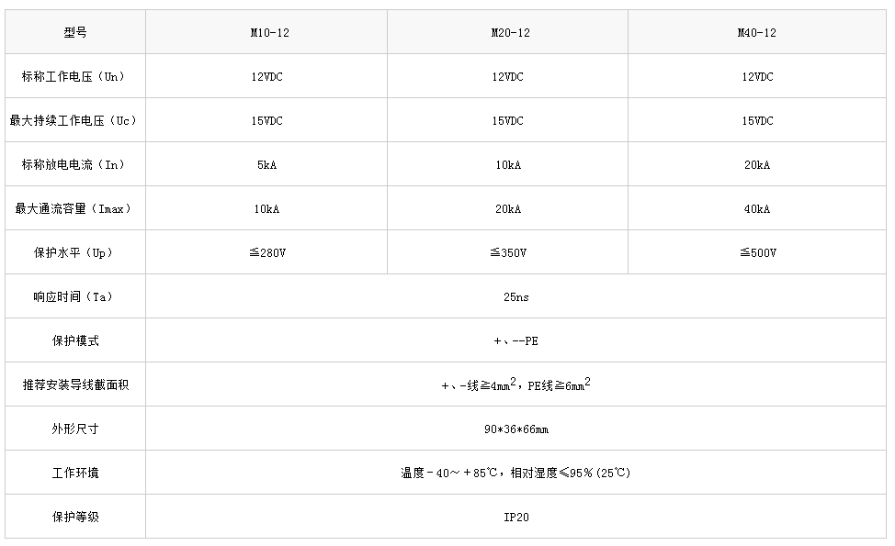Select the ≤280V protection level value
Screen dimensions: 895x546
266,253
